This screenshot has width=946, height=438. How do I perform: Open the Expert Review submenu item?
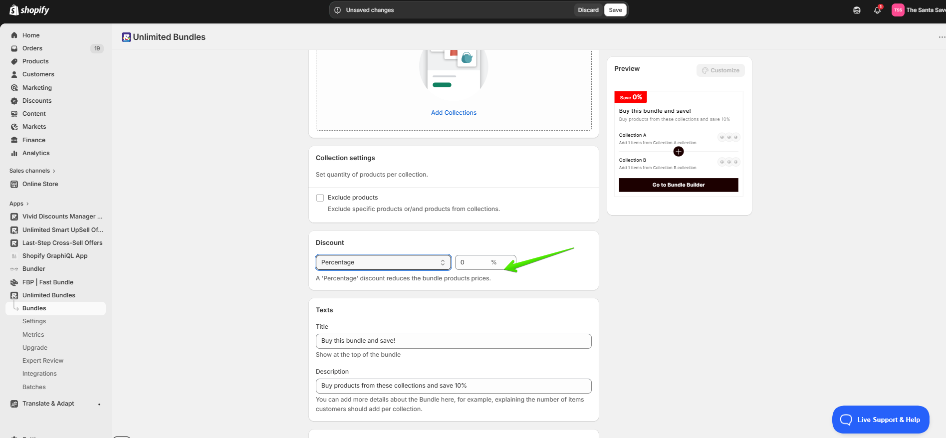pyautogui.click(x=43, y=361)
